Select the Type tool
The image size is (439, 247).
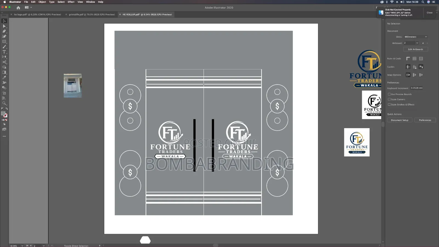4,52
